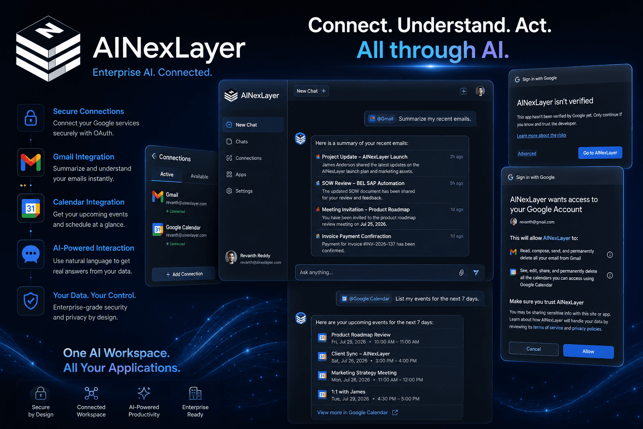Click the @Gmail chip in the user message
Viewport: 643px width, 429px height.
pos(381,119)
